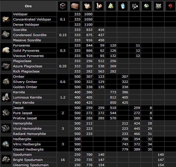Click the Spodumain ore image
Screen dimensions: 176x167
pyautogui.click(x=6, y=159)
